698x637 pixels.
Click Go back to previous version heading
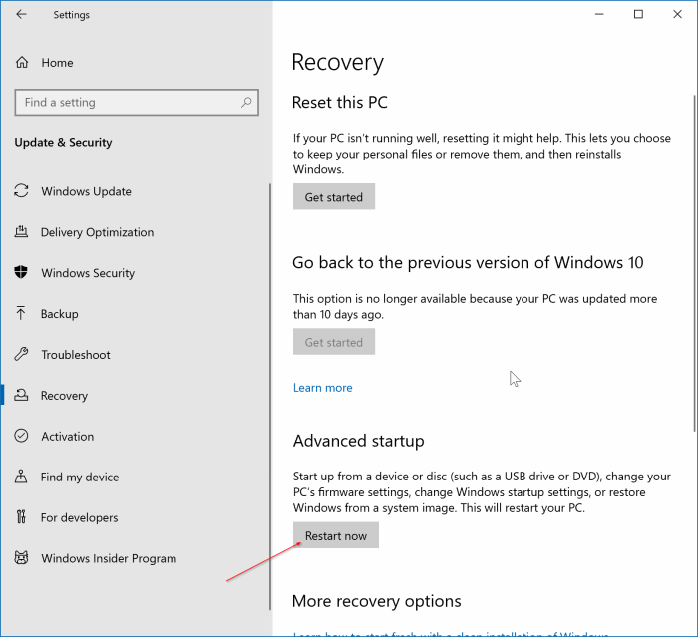pos(468,262)
